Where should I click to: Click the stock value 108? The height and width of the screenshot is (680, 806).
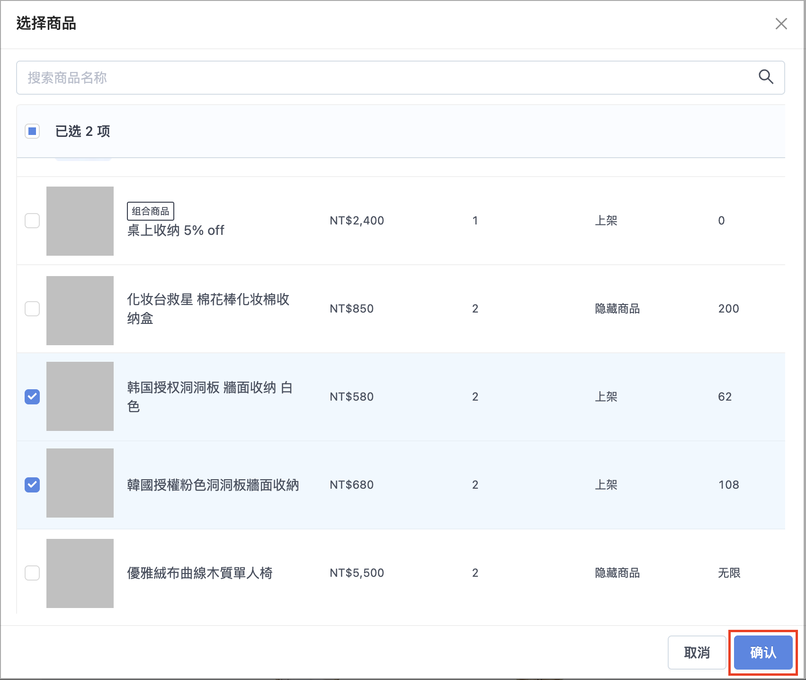729,485
